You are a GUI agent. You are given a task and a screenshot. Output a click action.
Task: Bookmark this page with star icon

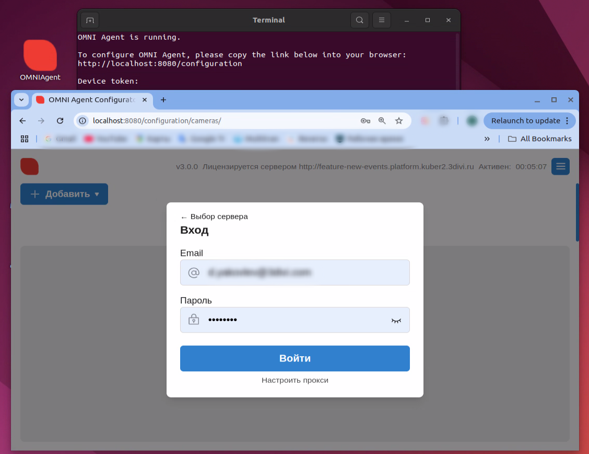(399, 121)
